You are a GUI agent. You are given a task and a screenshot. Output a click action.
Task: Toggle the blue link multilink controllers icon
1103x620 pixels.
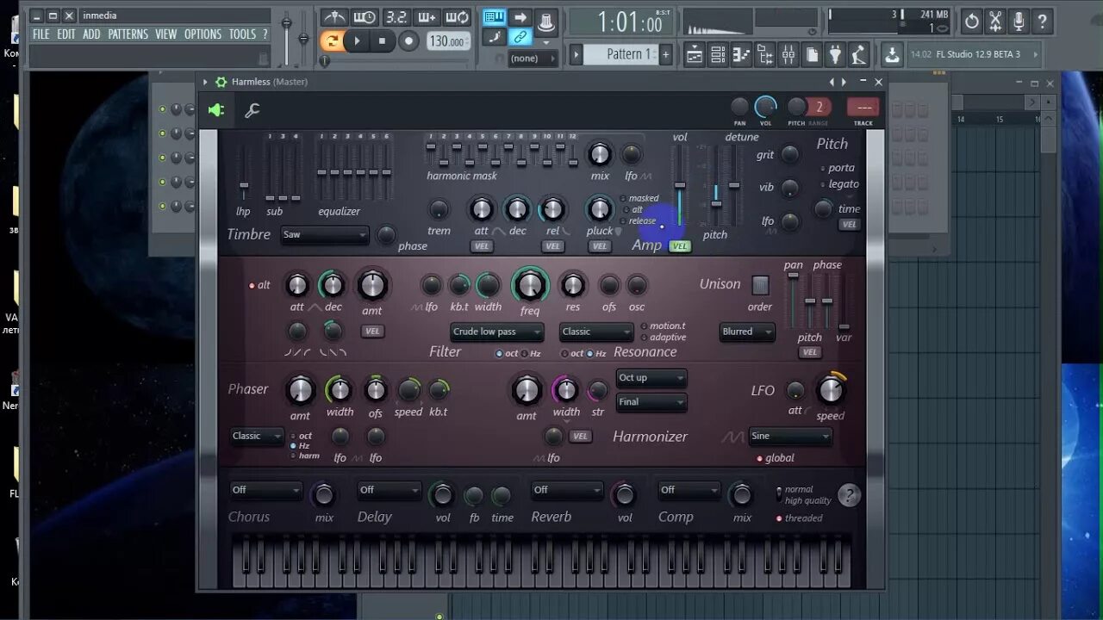click(520, 37)
